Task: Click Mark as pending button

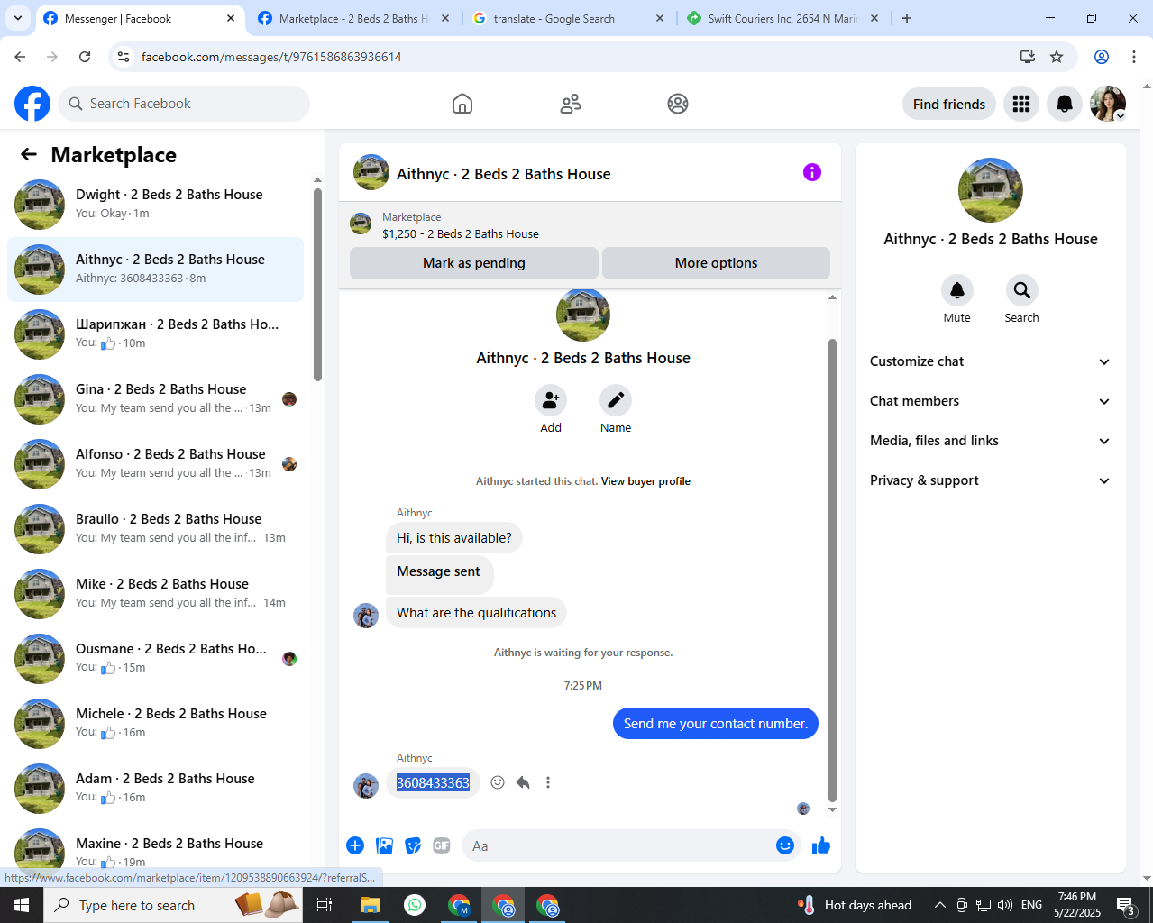Action: click(x=474, y=263)
